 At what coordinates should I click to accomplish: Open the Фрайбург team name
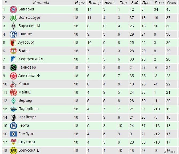click(27, 117)
